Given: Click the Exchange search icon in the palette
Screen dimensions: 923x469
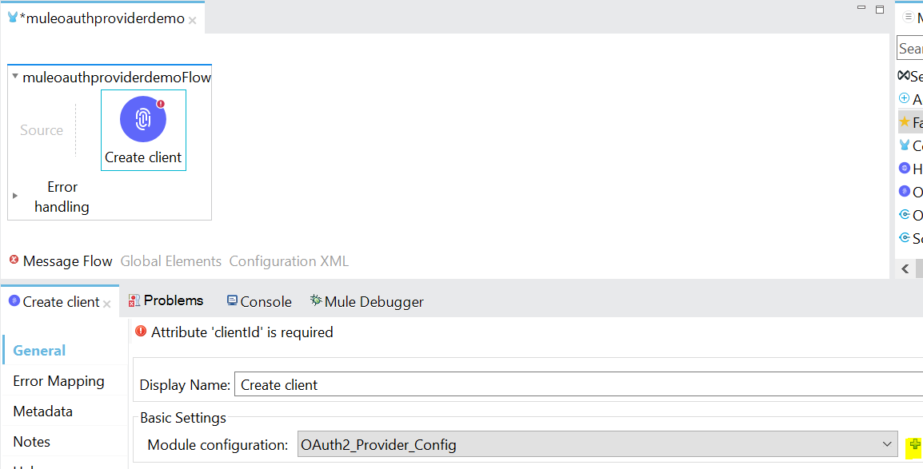Looking at the screenshot, I should click(x=904, y=76).
